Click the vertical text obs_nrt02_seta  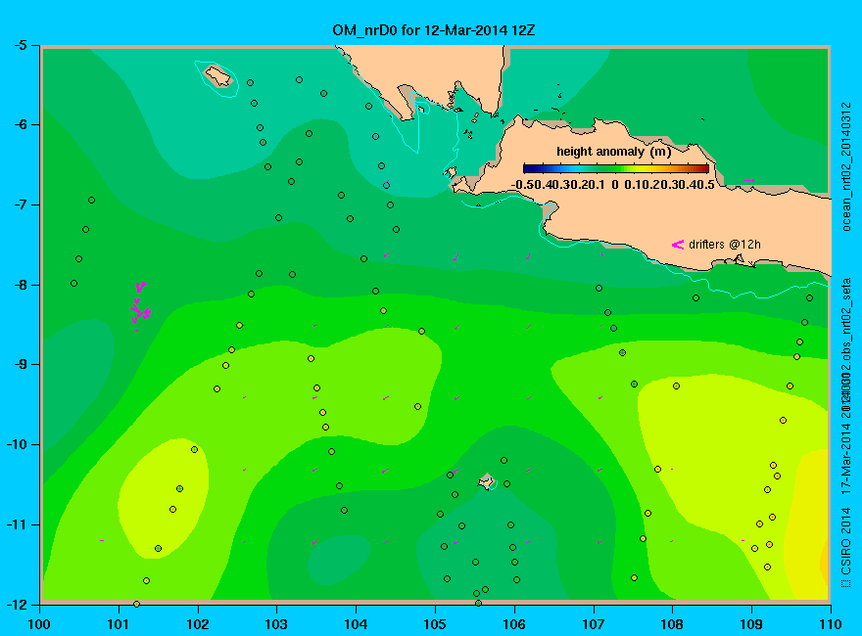[x=846, y=320]
